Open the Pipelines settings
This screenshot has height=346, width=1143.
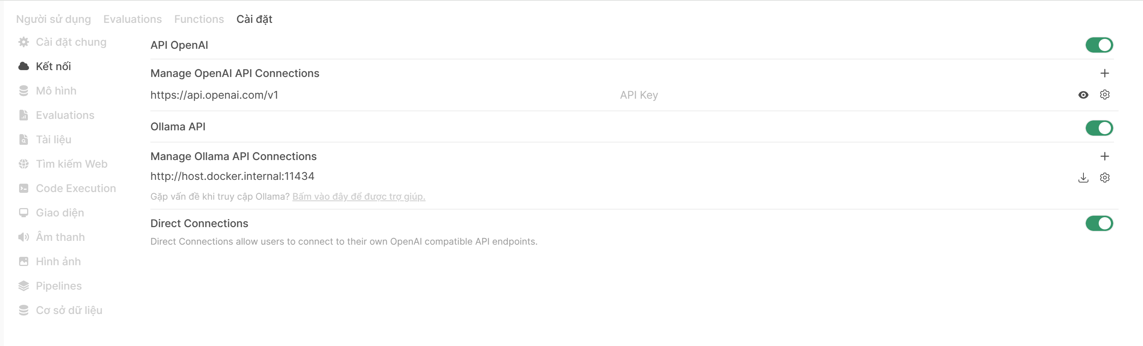point(58,285)
